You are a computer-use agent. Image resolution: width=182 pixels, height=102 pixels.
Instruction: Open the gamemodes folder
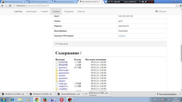pyautogui.click(x=64, y=73)
